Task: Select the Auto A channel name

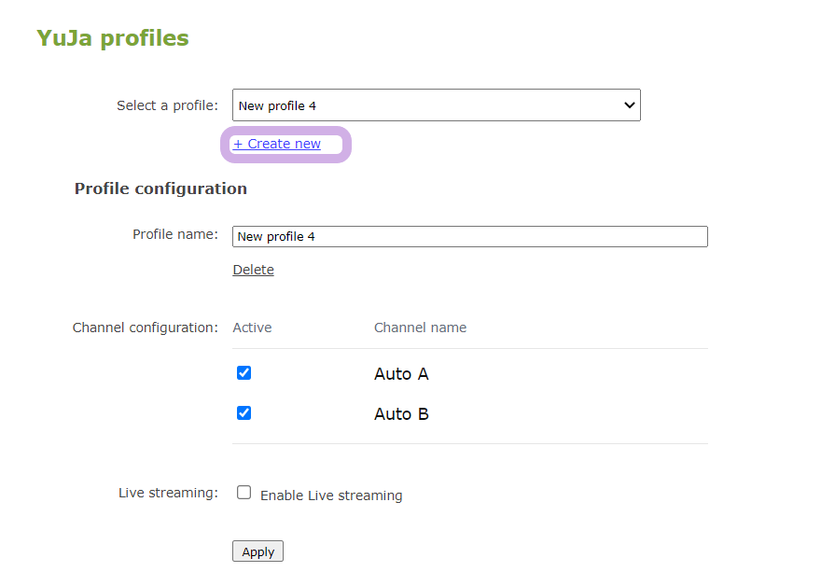Action: pyautogui.click(x=401, y=374)
